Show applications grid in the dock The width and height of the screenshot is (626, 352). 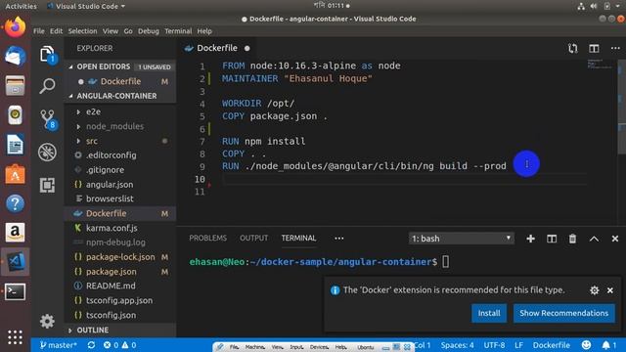(x=16, y=337)
